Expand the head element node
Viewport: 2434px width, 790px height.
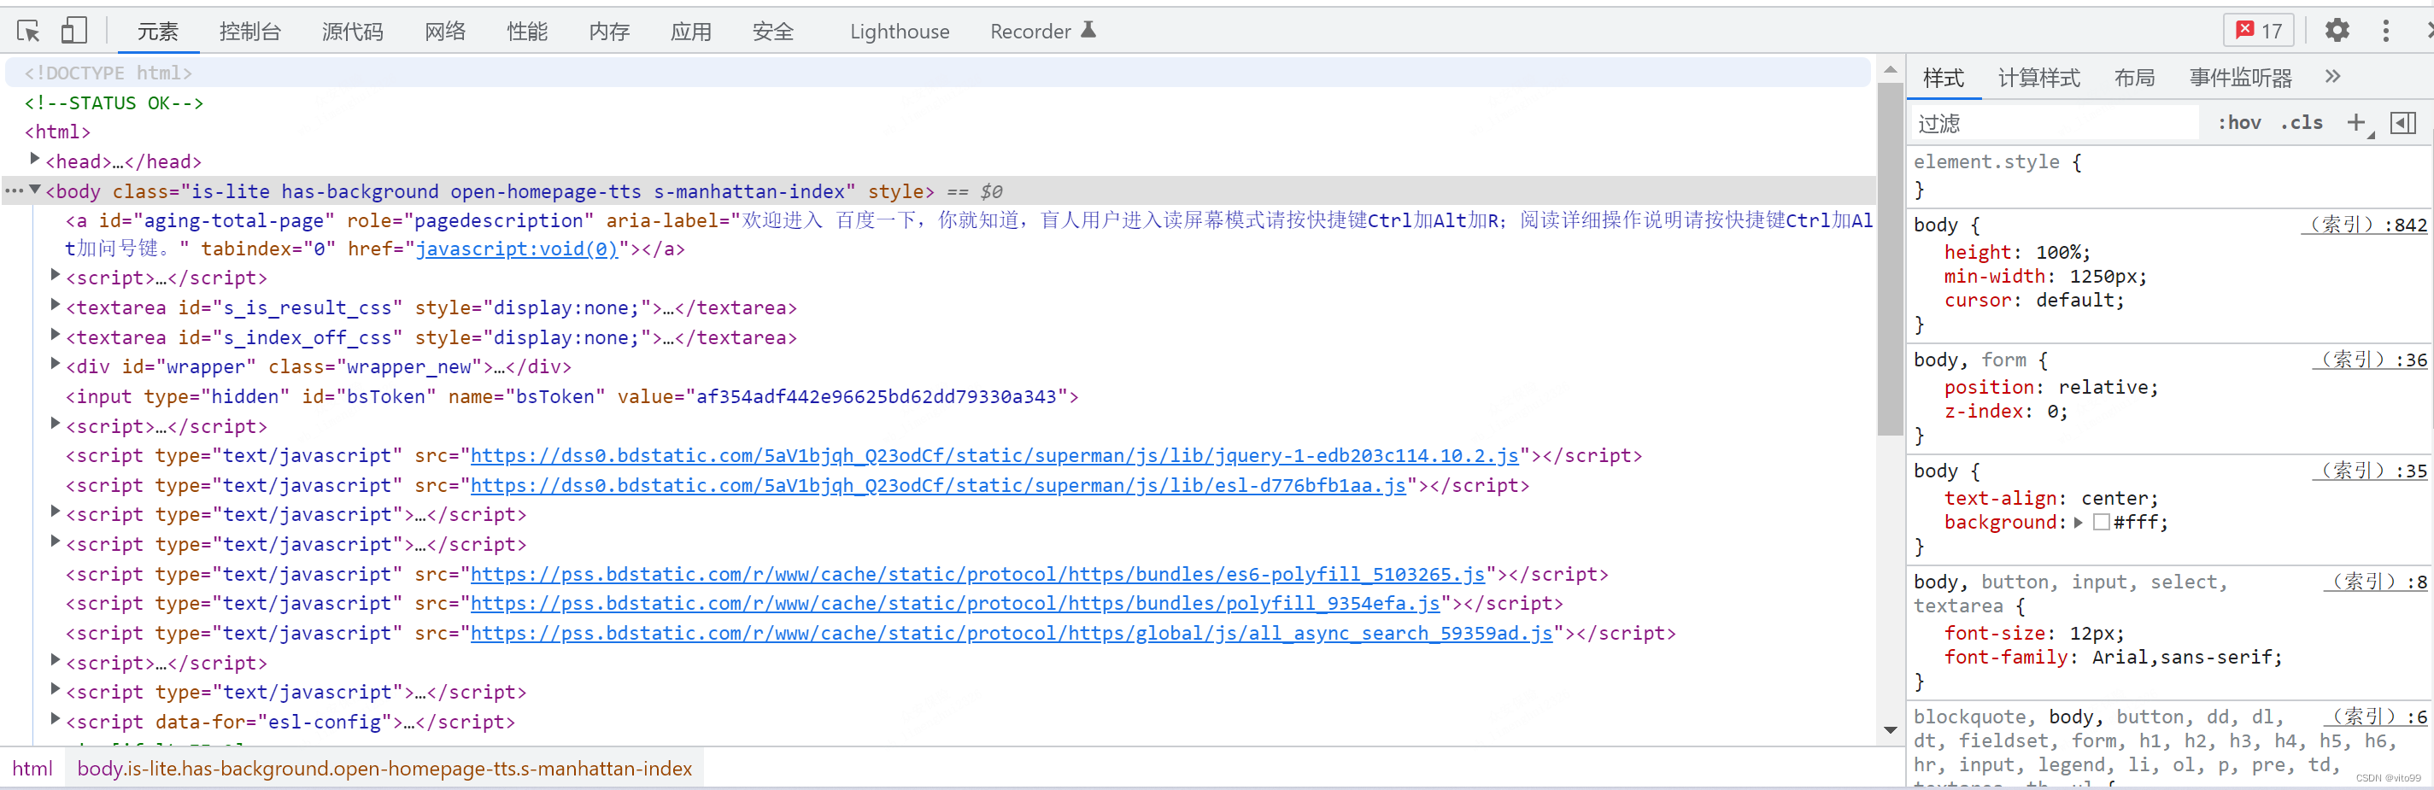coord(35,159)
